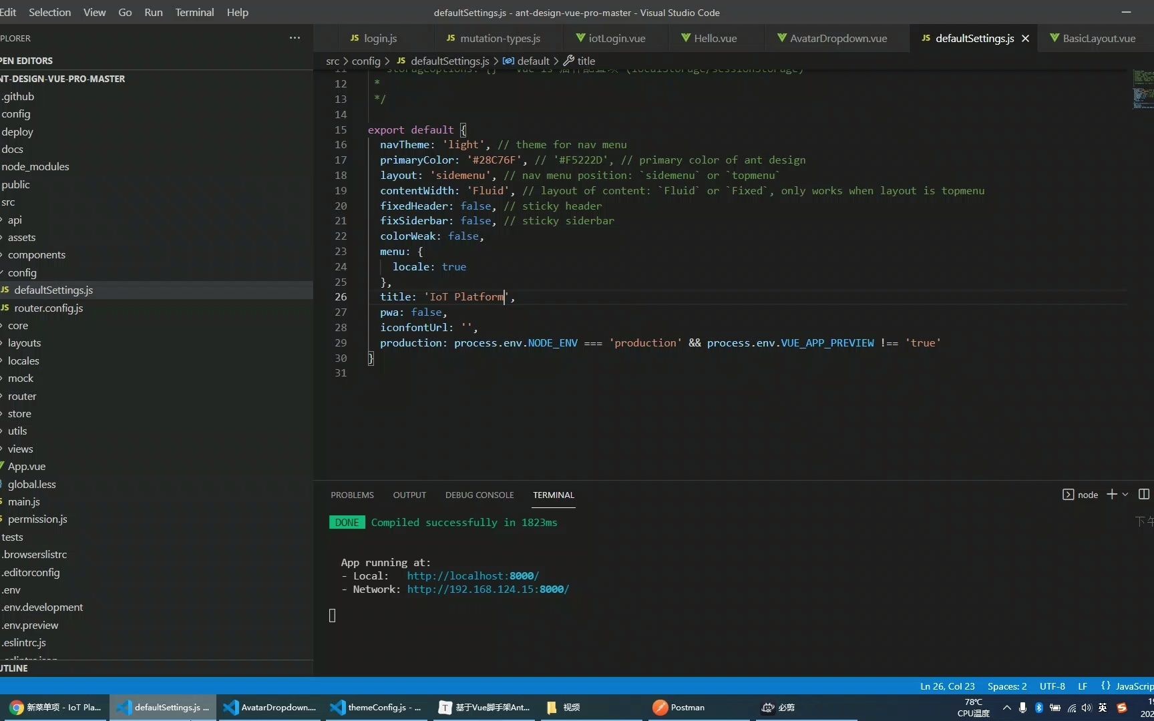Click the config breadcrumb segment

coord(366,61)
